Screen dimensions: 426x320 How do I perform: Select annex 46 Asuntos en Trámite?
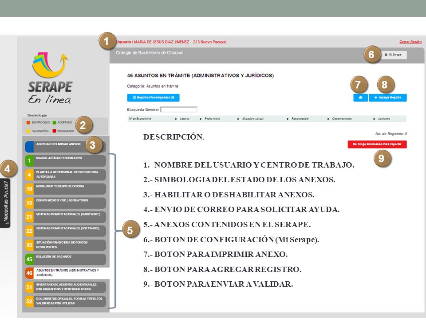67,273
